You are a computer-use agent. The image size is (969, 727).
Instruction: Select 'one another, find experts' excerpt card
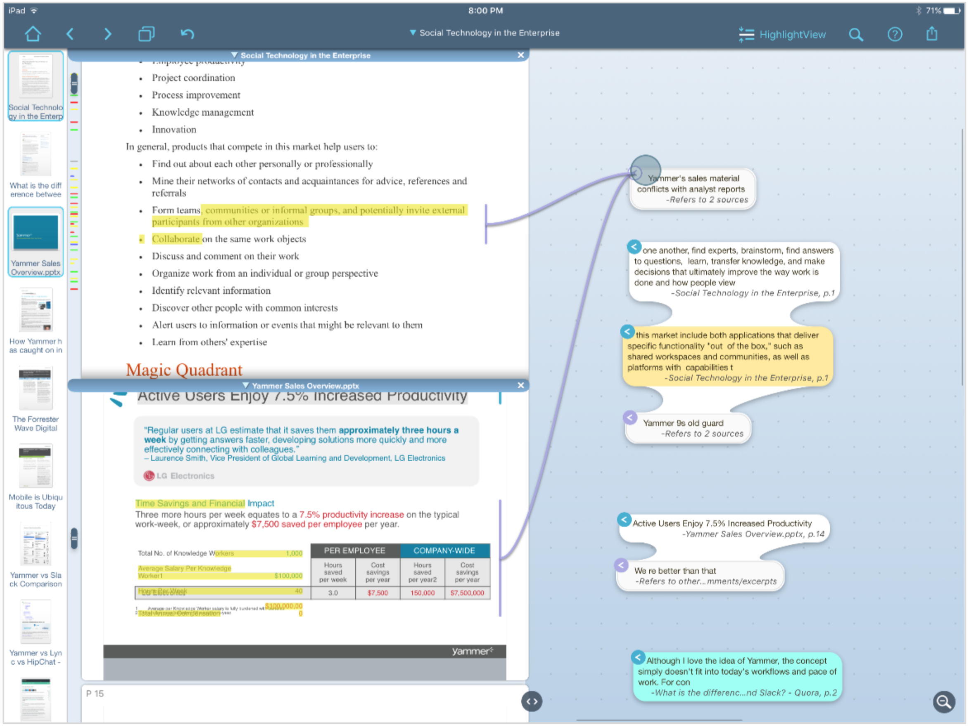(735, 272)
